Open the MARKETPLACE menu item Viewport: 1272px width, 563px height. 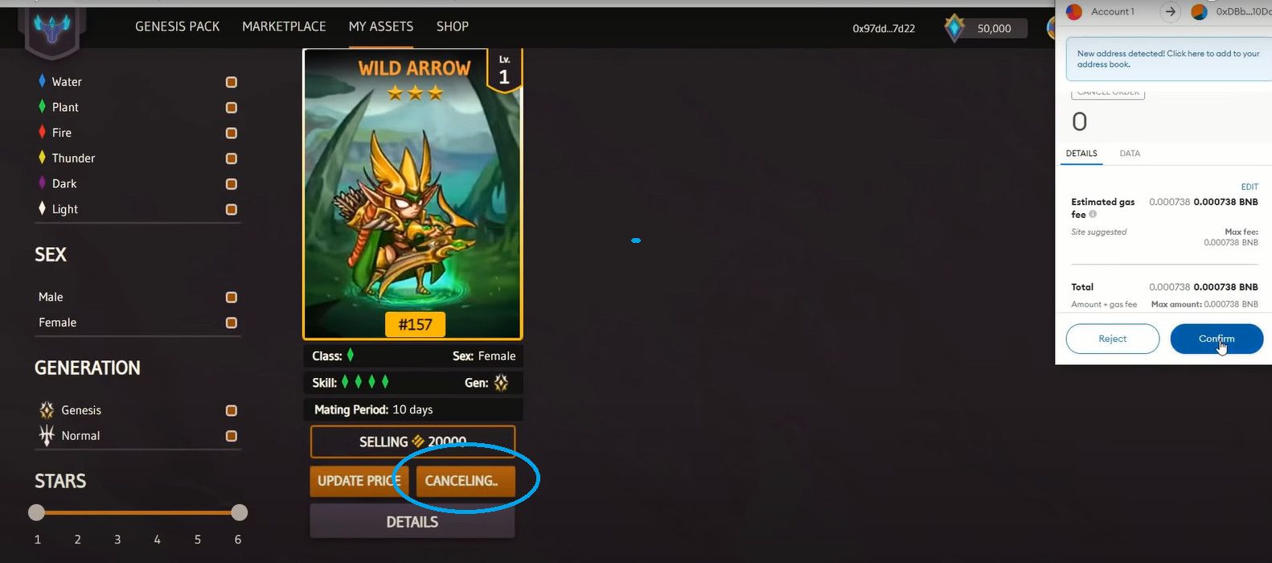click(x=284, y=27)
